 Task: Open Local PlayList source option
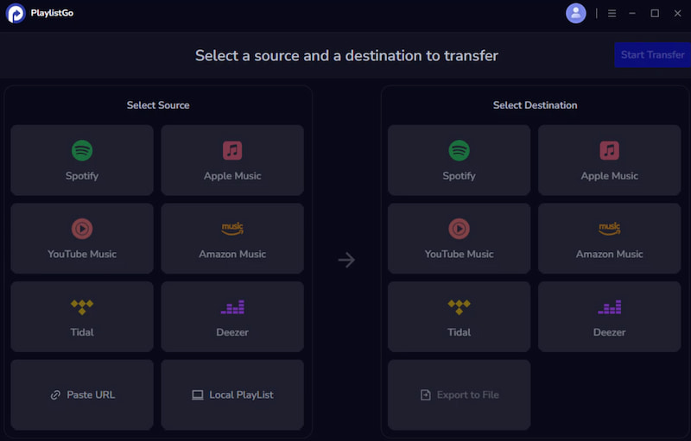232,394
